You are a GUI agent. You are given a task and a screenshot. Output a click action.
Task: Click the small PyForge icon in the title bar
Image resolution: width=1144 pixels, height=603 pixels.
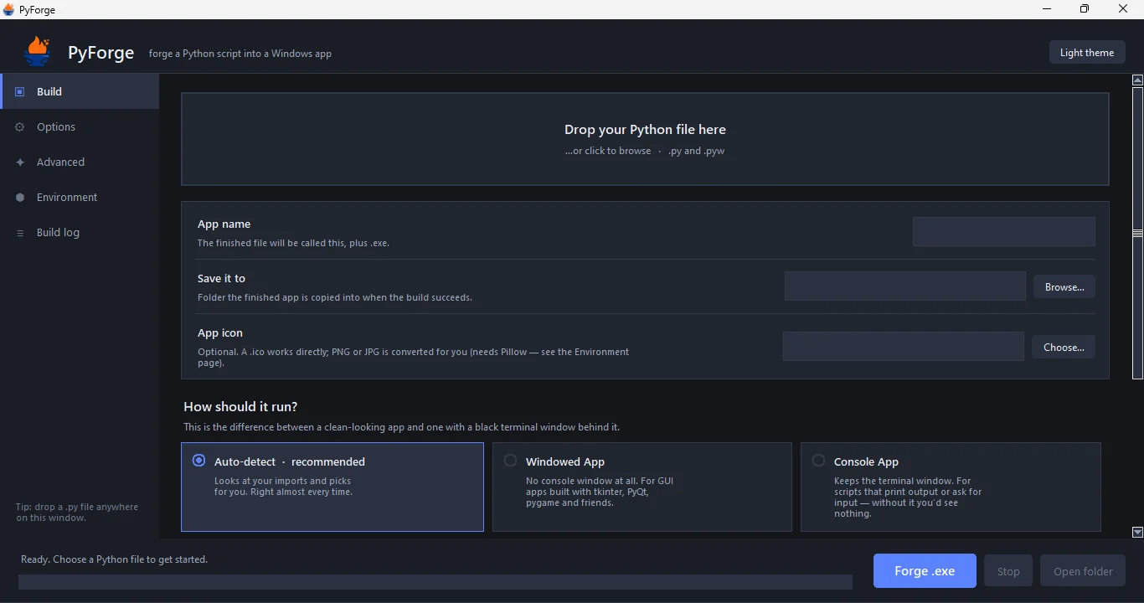tap(8, 9)
